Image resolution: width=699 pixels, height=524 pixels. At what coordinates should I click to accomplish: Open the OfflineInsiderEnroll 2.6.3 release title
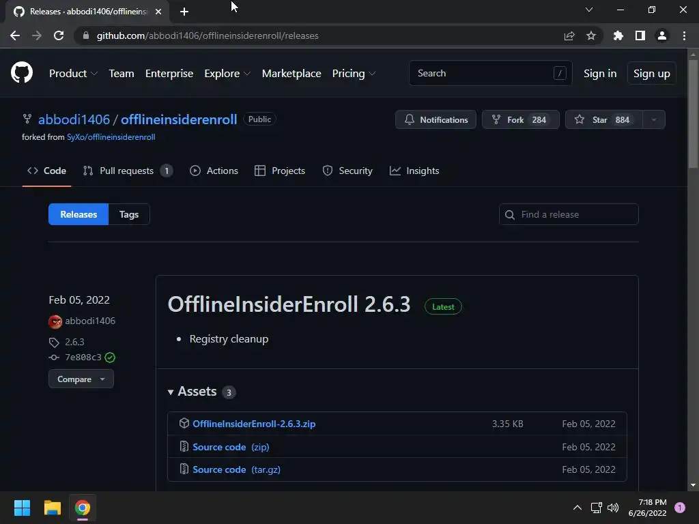(289, 304)
